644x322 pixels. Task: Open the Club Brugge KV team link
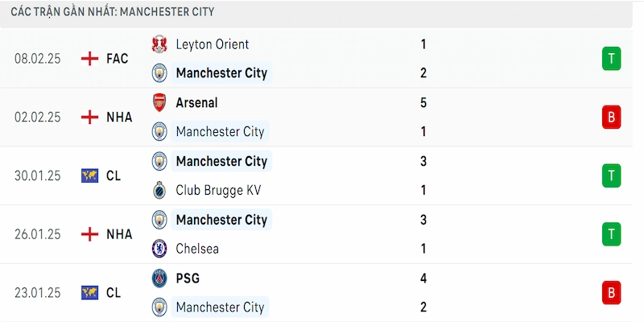(218, 190)
